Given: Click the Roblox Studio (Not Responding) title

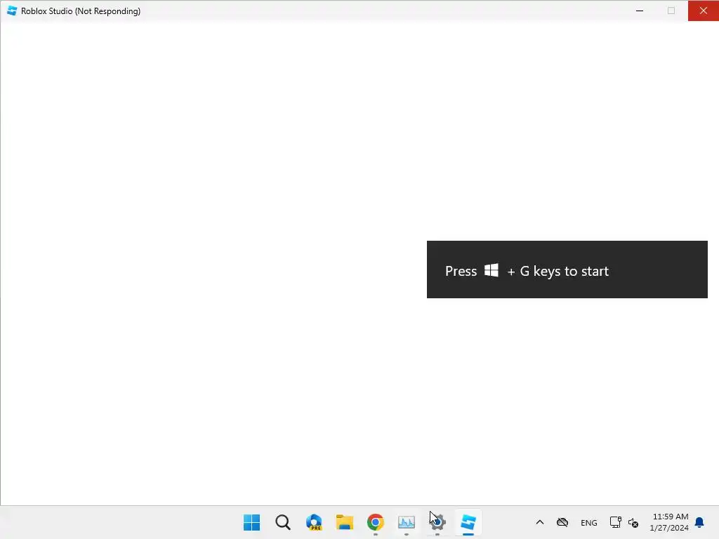Looking at the screenshot, I should (81, 11).
